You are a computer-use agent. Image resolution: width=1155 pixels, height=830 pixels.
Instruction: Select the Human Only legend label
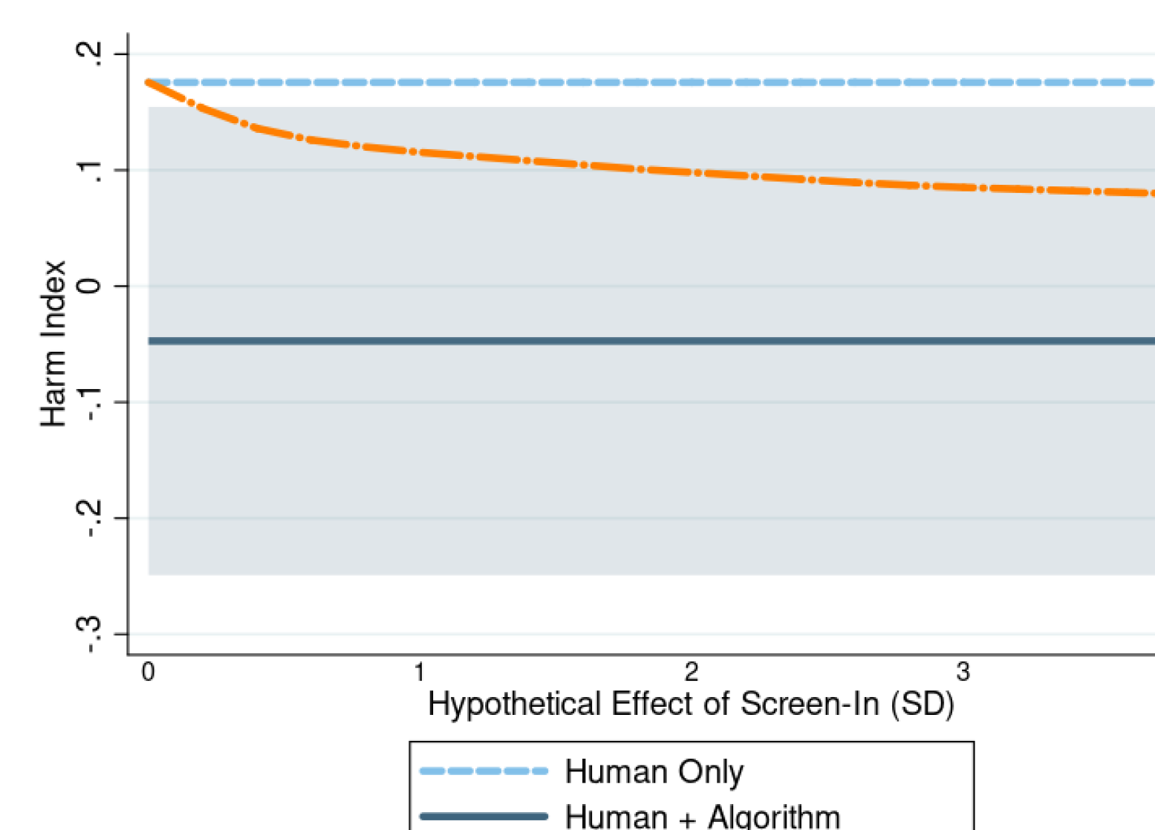(654, 771)
